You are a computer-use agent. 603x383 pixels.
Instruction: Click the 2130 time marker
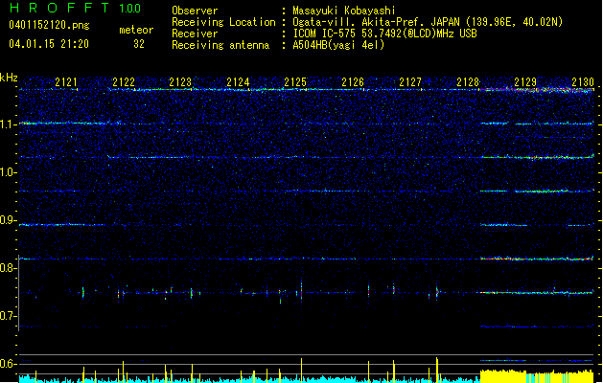[583, 82]
